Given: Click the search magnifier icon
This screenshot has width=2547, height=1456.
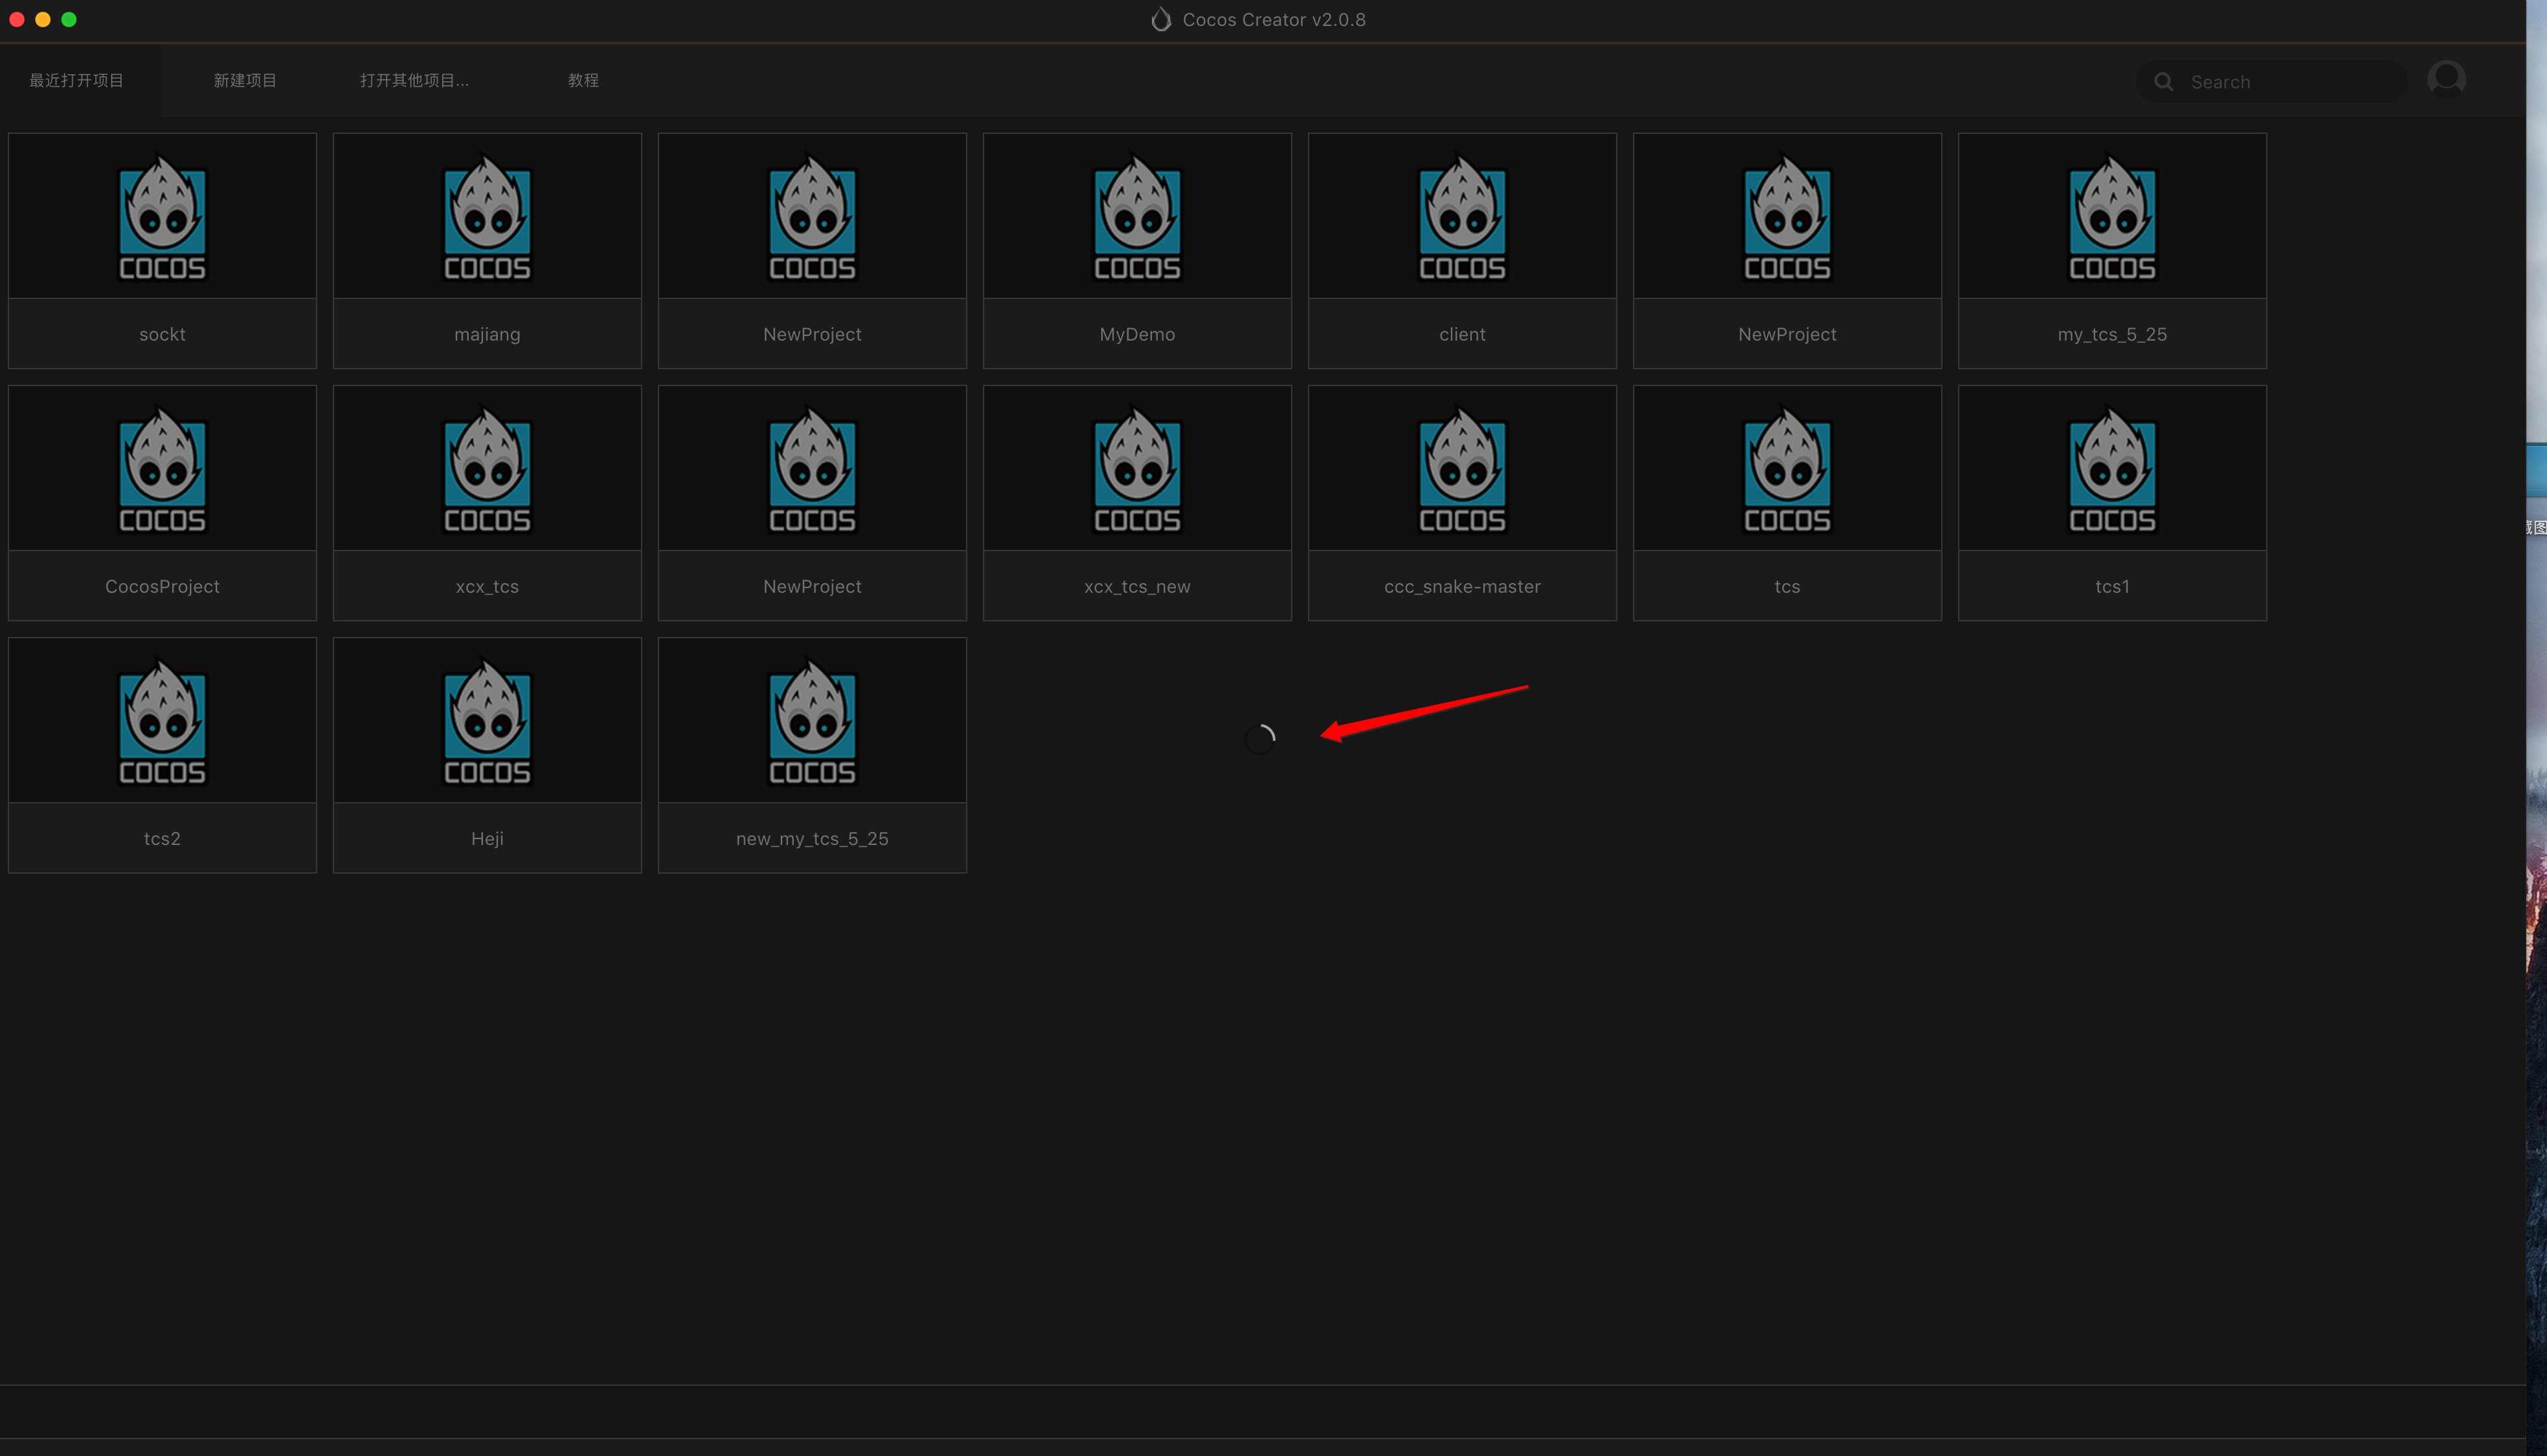Looking at the screenshot, I should coord(2163,82).
